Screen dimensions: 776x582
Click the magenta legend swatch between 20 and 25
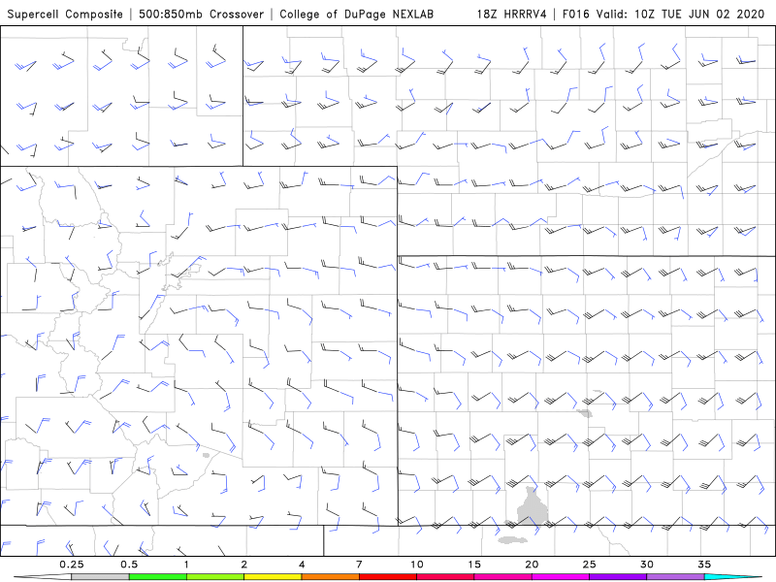561,577
